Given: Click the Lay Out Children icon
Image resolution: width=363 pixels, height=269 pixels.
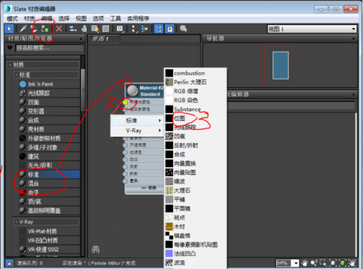Looking at the screenshot, I should 145,29.
